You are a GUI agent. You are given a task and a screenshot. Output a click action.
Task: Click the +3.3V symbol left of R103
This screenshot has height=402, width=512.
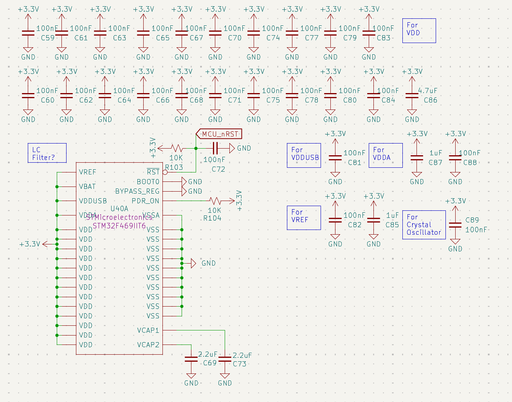157,148
